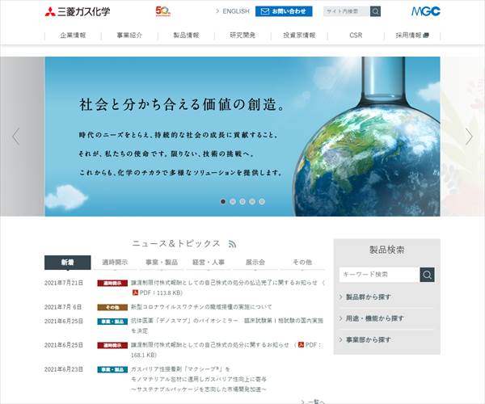This screenshot has width=485, height=404.
Task: Click the 事業・製品 tag on June 23 news
Action: tap(112, 369)
